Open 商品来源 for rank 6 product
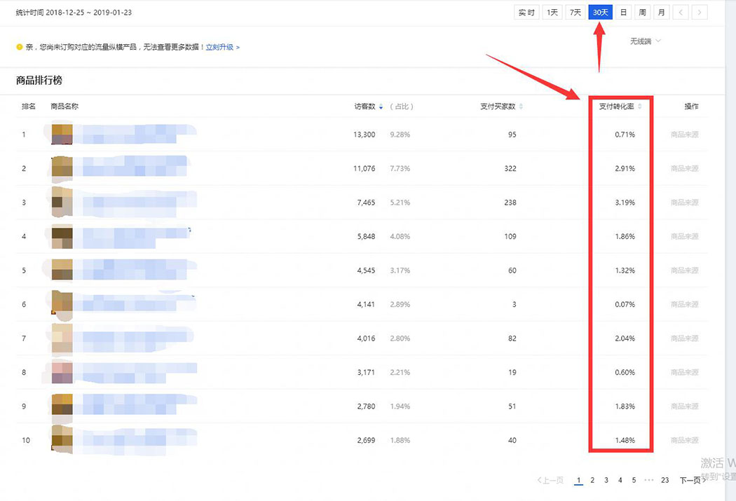This screenshot has width=736, height=501. coord(684,304)
